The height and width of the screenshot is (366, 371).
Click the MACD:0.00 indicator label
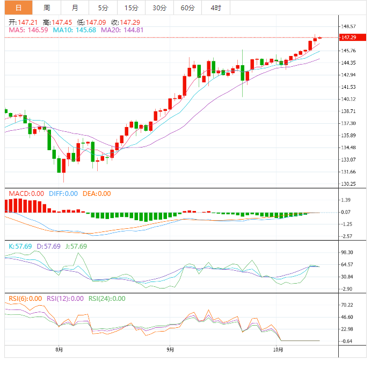[x=26, y=194]
